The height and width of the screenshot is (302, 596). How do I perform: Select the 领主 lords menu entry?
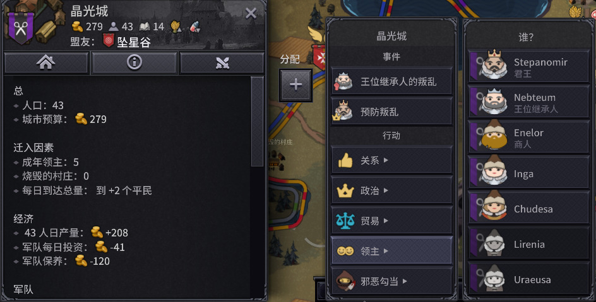[x=391, y=251]
